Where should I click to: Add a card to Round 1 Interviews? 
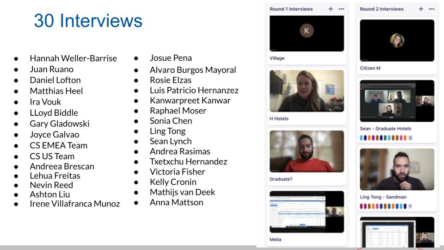pyautogui.click(x=331, y=9)
